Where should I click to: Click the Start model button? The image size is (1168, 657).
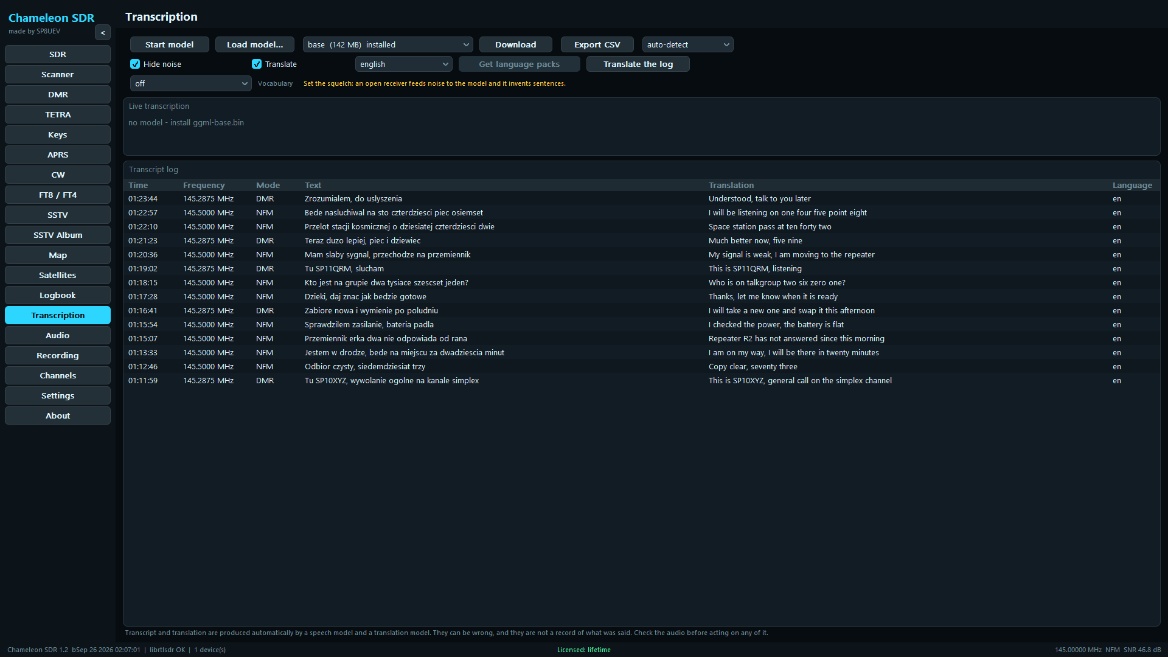click(x=170, y=44)
